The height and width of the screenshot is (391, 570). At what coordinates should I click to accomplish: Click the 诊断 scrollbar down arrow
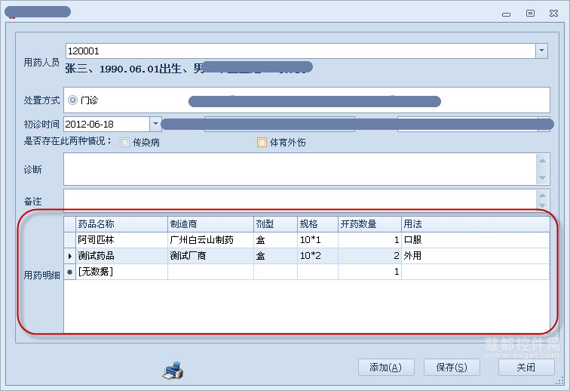point(542,177)
